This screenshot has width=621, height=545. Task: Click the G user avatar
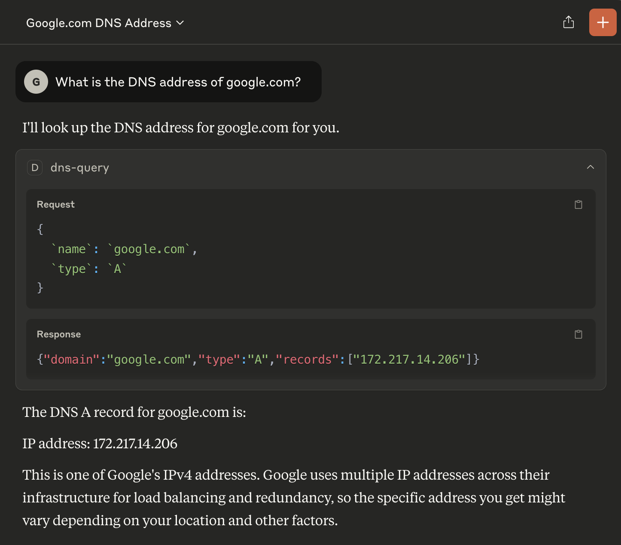coord(36,82)
